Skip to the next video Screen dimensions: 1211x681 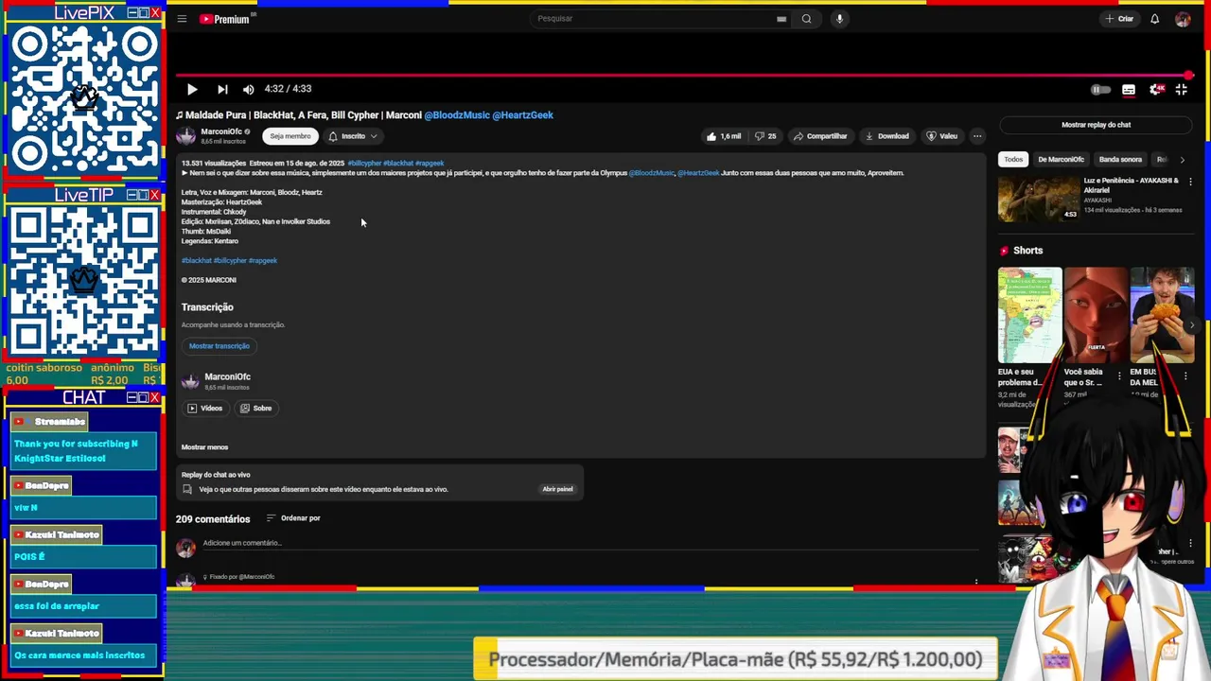tap(222, 89)
